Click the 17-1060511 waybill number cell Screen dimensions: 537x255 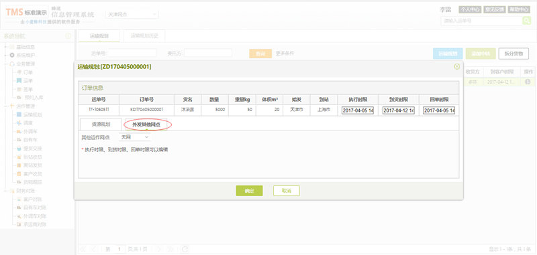(x=99, y=110)
